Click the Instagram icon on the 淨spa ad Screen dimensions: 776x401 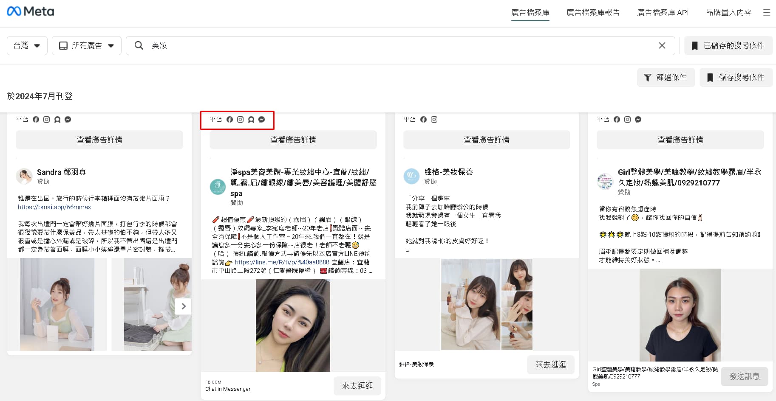click(x=241, y=120)
